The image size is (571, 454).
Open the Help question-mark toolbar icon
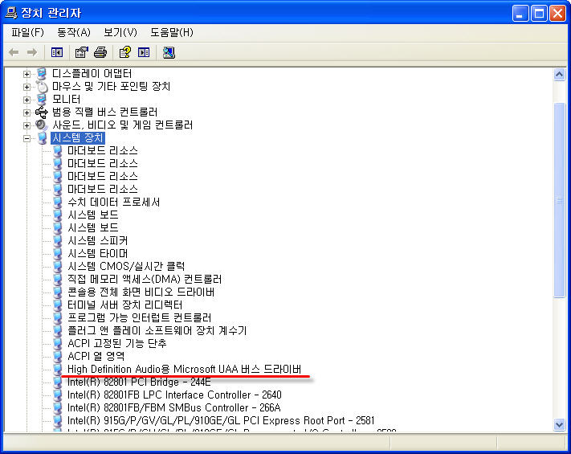[x=125, y=52]
